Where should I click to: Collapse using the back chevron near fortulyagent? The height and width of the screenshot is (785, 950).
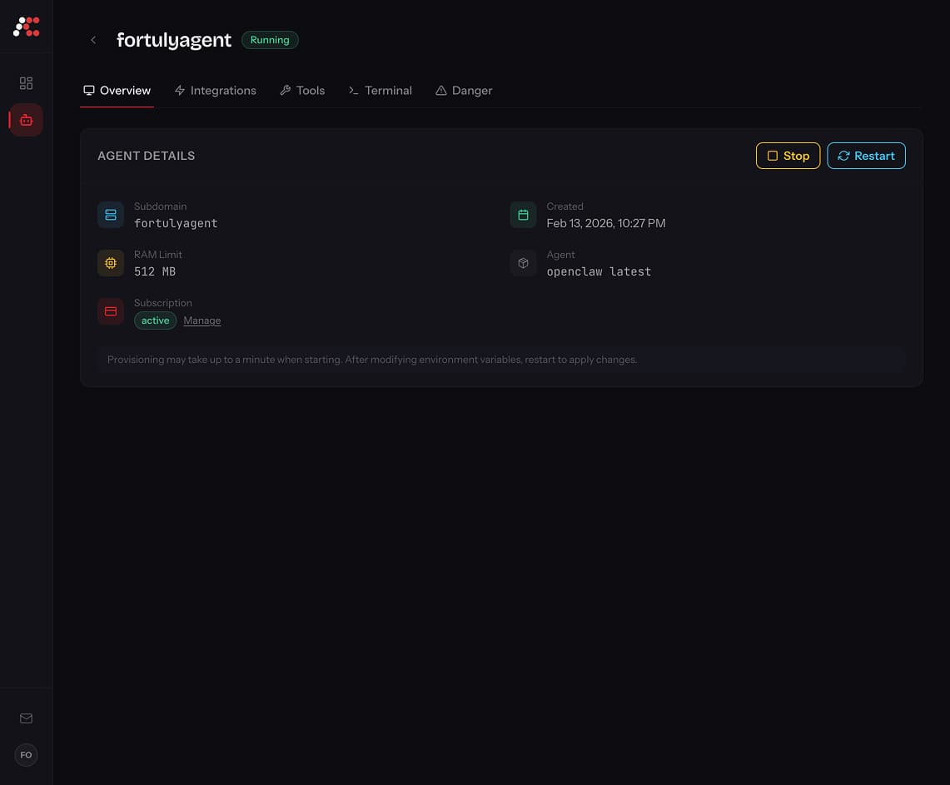click(x=93, y=39)
